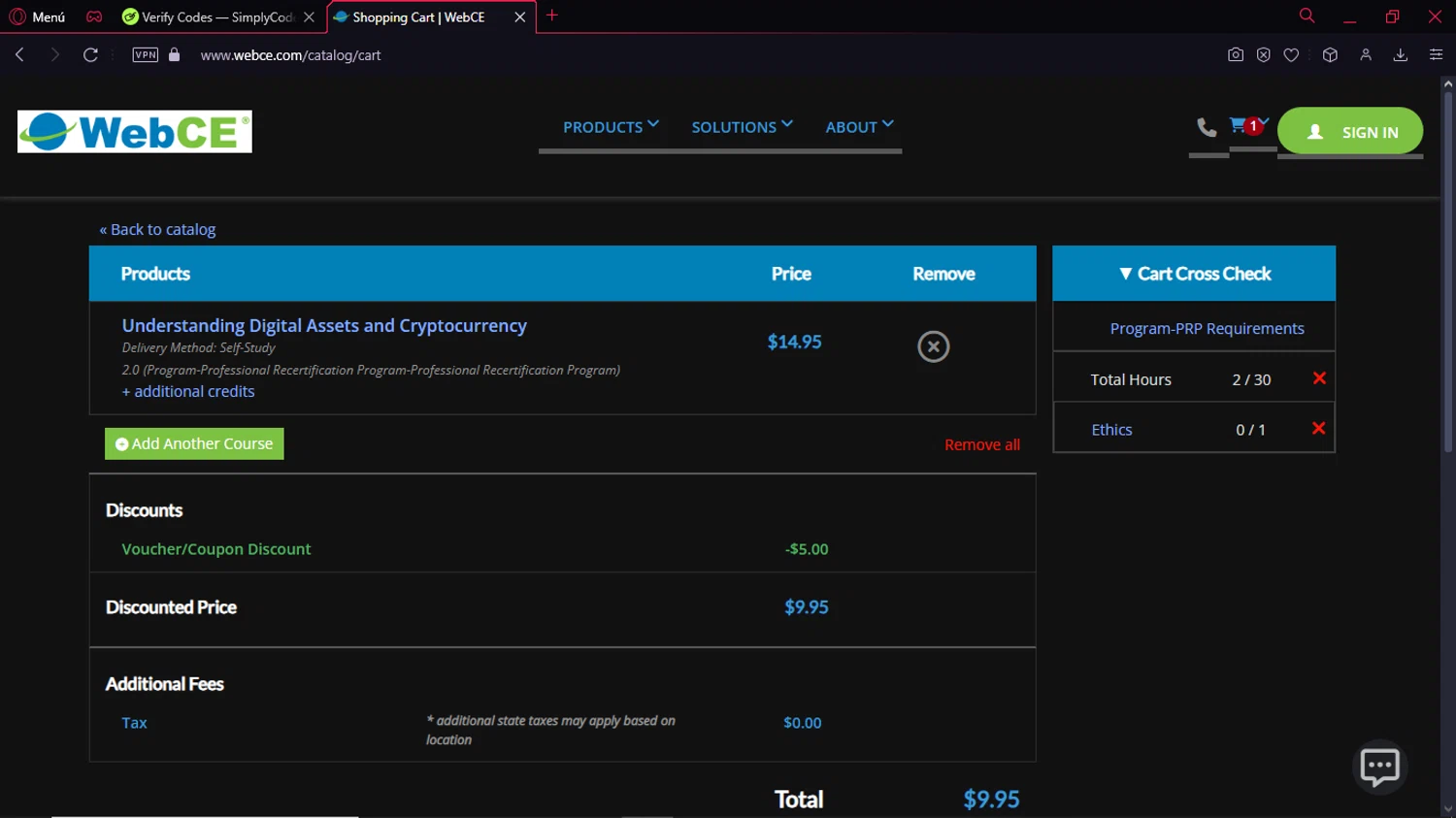Reload the page

point(90,55)
